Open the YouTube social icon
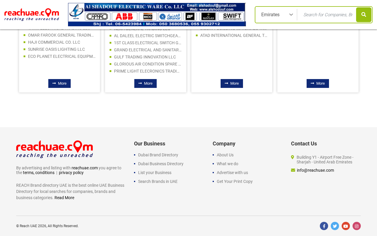 coord(346,226)
